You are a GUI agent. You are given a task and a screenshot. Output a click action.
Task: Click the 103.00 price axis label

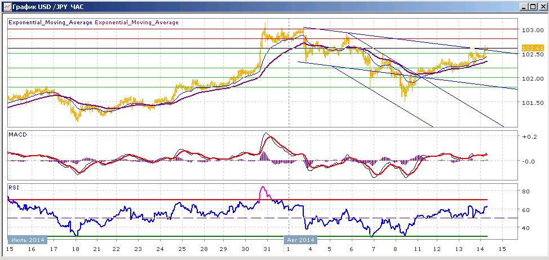tap(529, 30)
